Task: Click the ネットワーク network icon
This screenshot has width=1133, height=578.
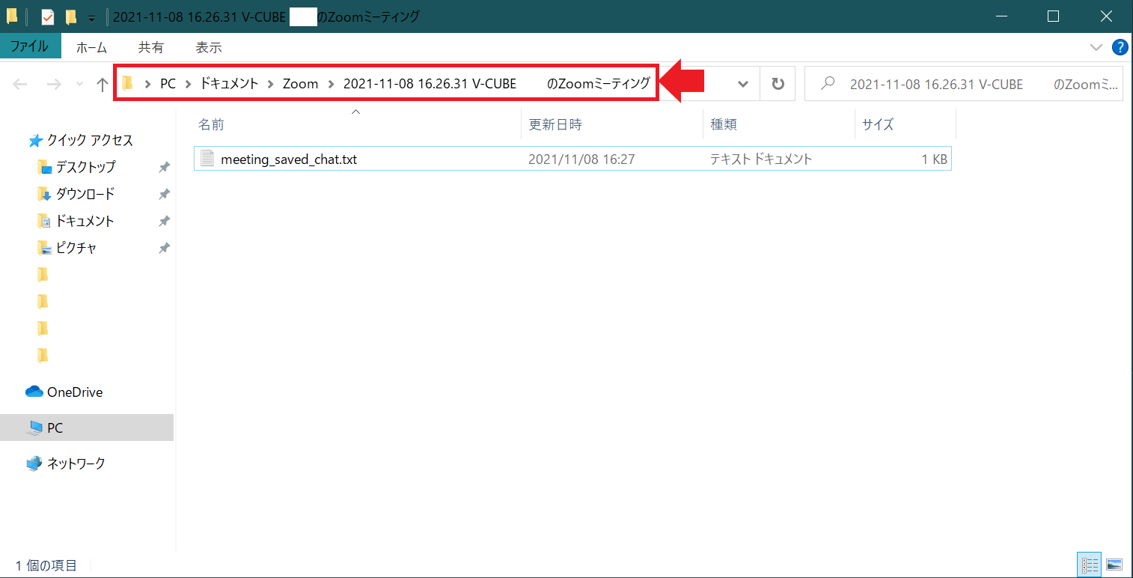Action: (x=34, y=463)
